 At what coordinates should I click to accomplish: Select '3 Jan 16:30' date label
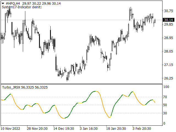(x=89, y=128)
